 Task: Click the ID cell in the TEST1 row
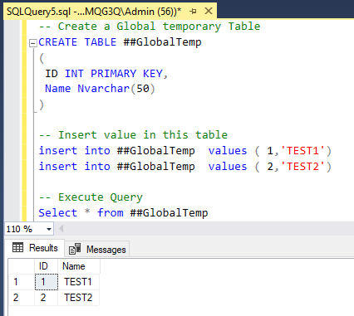[x=47, y=282]
